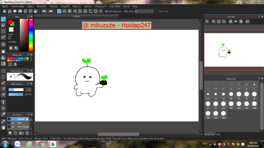The image size is (264, 148).
Task: Click the transparent color swatch
Action: coord(11,29)
